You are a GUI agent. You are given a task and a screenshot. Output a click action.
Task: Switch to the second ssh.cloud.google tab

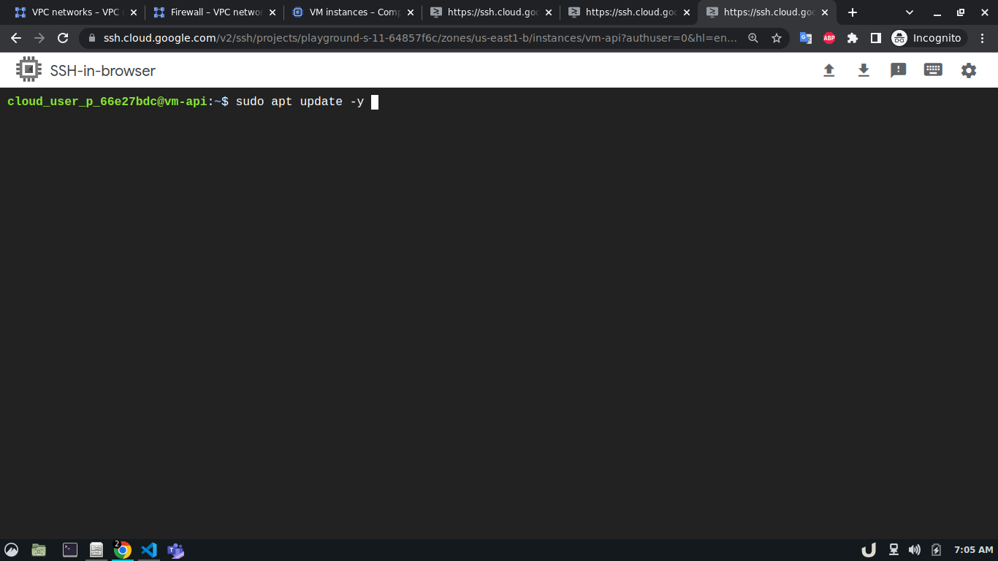click(x=629, y=12)
